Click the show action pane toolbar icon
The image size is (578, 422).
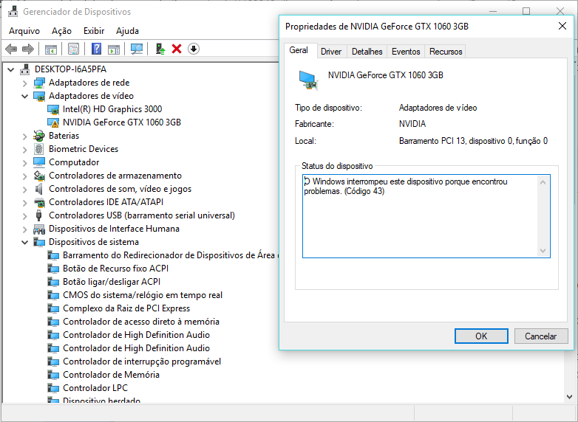(114, 49)
